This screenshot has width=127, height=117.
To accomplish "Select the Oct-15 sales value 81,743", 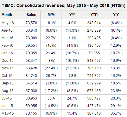I will (31, 76).
